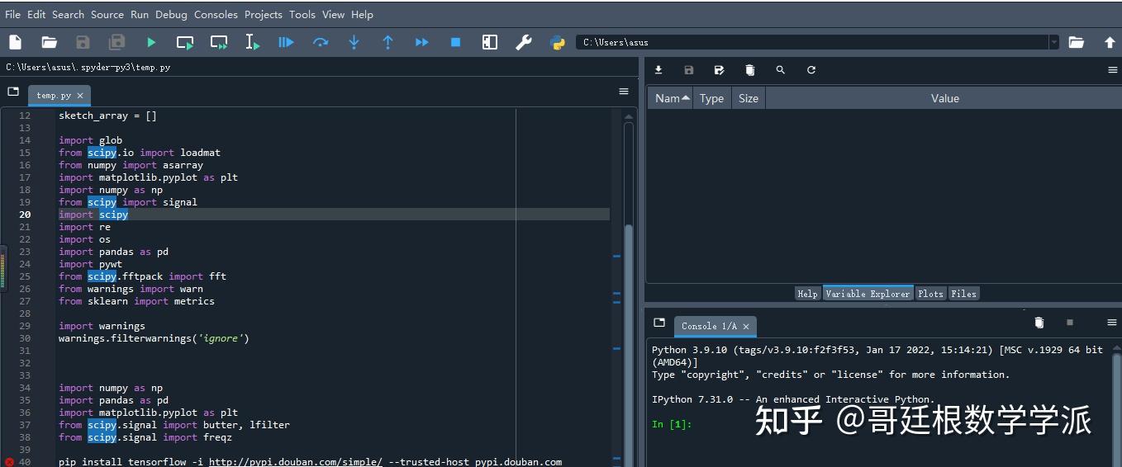Start debugging the file
The height and width of the screenshot is (467, 1122).
(x=286, y=42)
